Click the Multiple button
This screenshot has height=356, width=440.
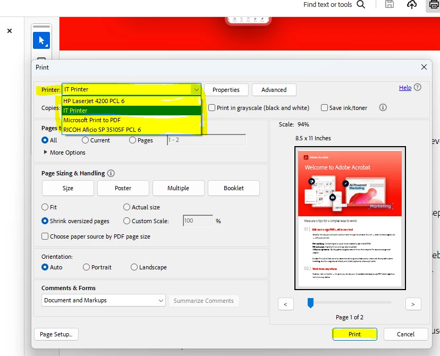click(179, 188)
